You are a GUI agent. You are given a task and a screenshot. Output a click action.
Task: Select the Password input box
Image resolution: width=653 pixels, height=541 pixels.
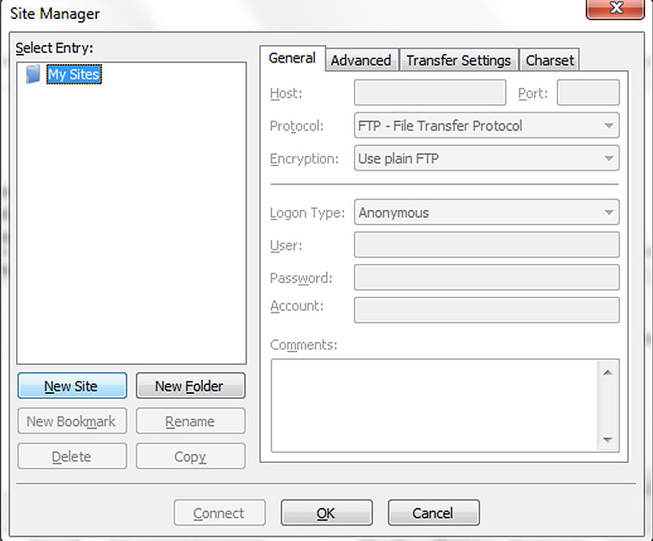pyautogui.click(x=486, y=278)
